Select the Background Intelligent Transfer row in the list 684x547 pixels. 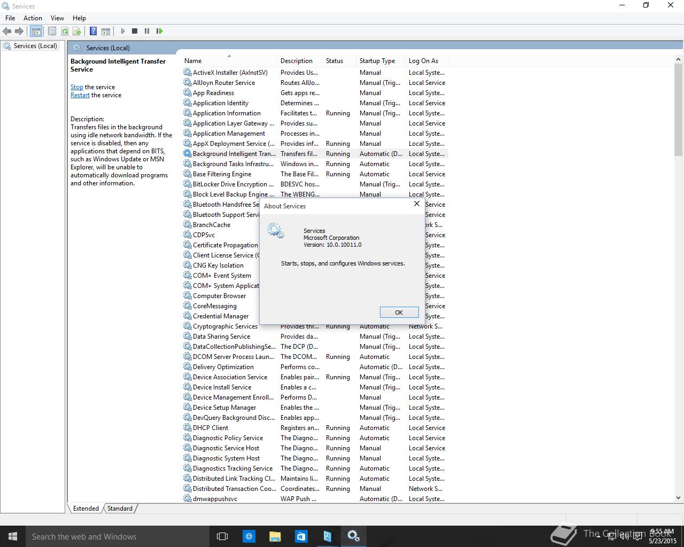point(315,154)
